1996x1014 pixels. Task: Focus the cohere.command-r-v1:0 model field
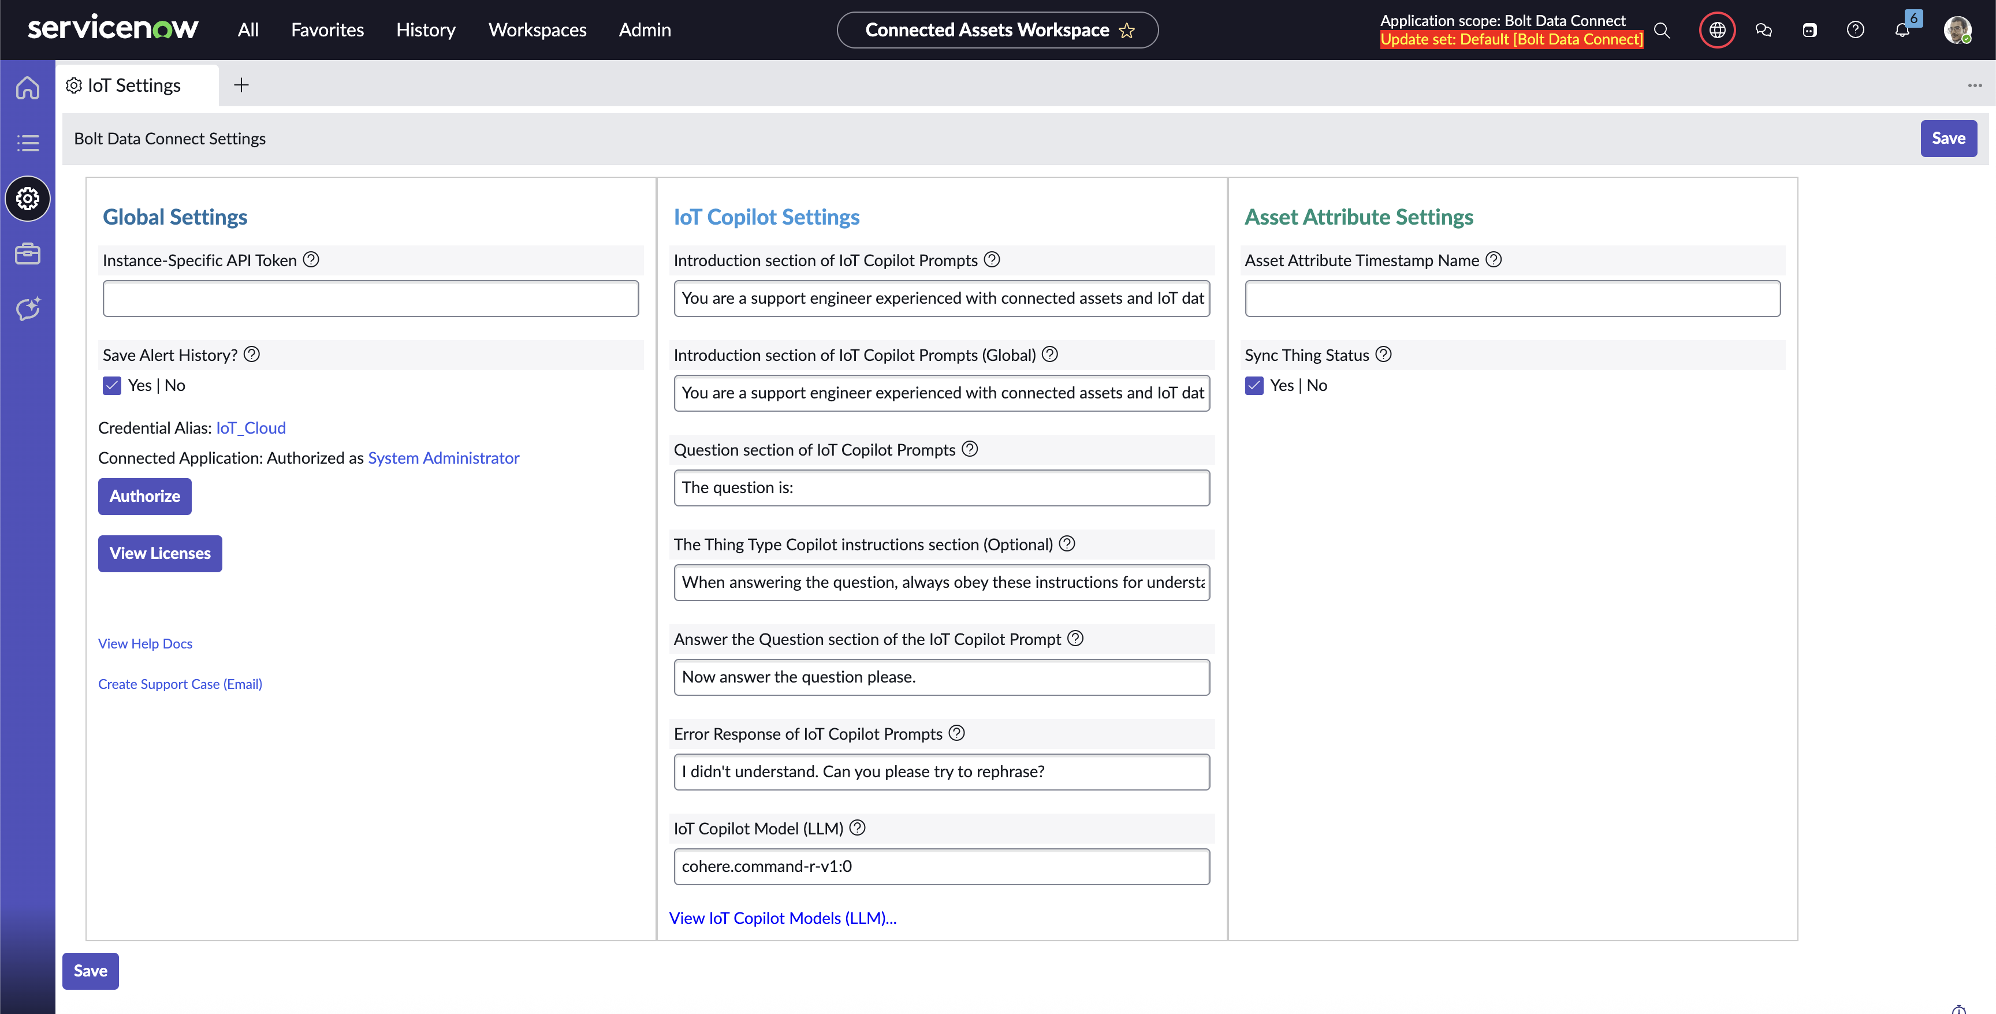[942, 867]
